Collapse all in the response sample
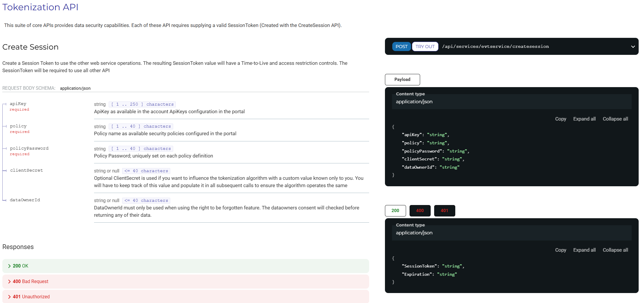641x303 pixels. (x=615, y=250)
